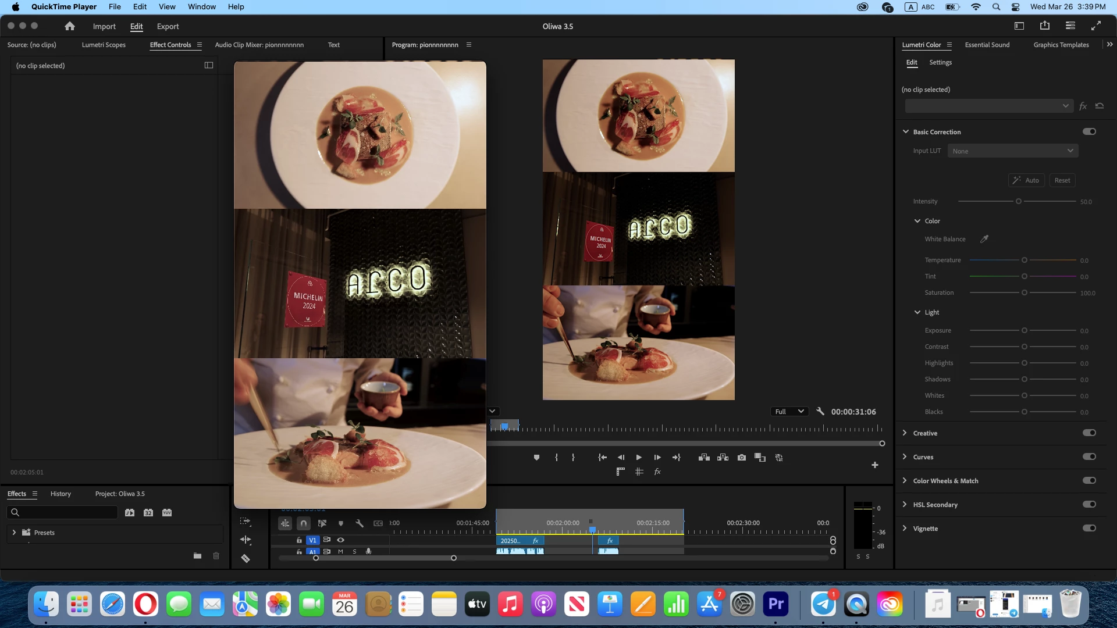The height and width of the screenshot is (628, 1117).
Task: Toggle V1 track output eye icon
Action: pyautogui.click(x=341, y=540)
